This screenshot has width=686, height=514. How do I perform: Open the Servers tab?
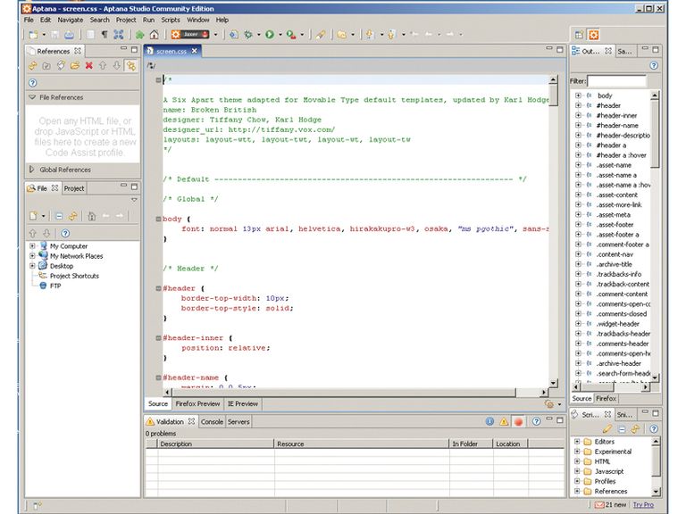click(238, 422)
